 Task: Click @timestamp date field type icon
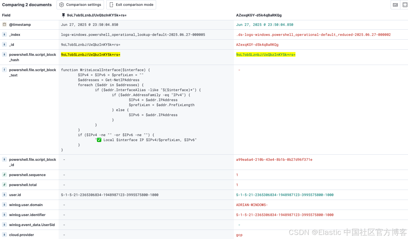(x=4, y=24)
